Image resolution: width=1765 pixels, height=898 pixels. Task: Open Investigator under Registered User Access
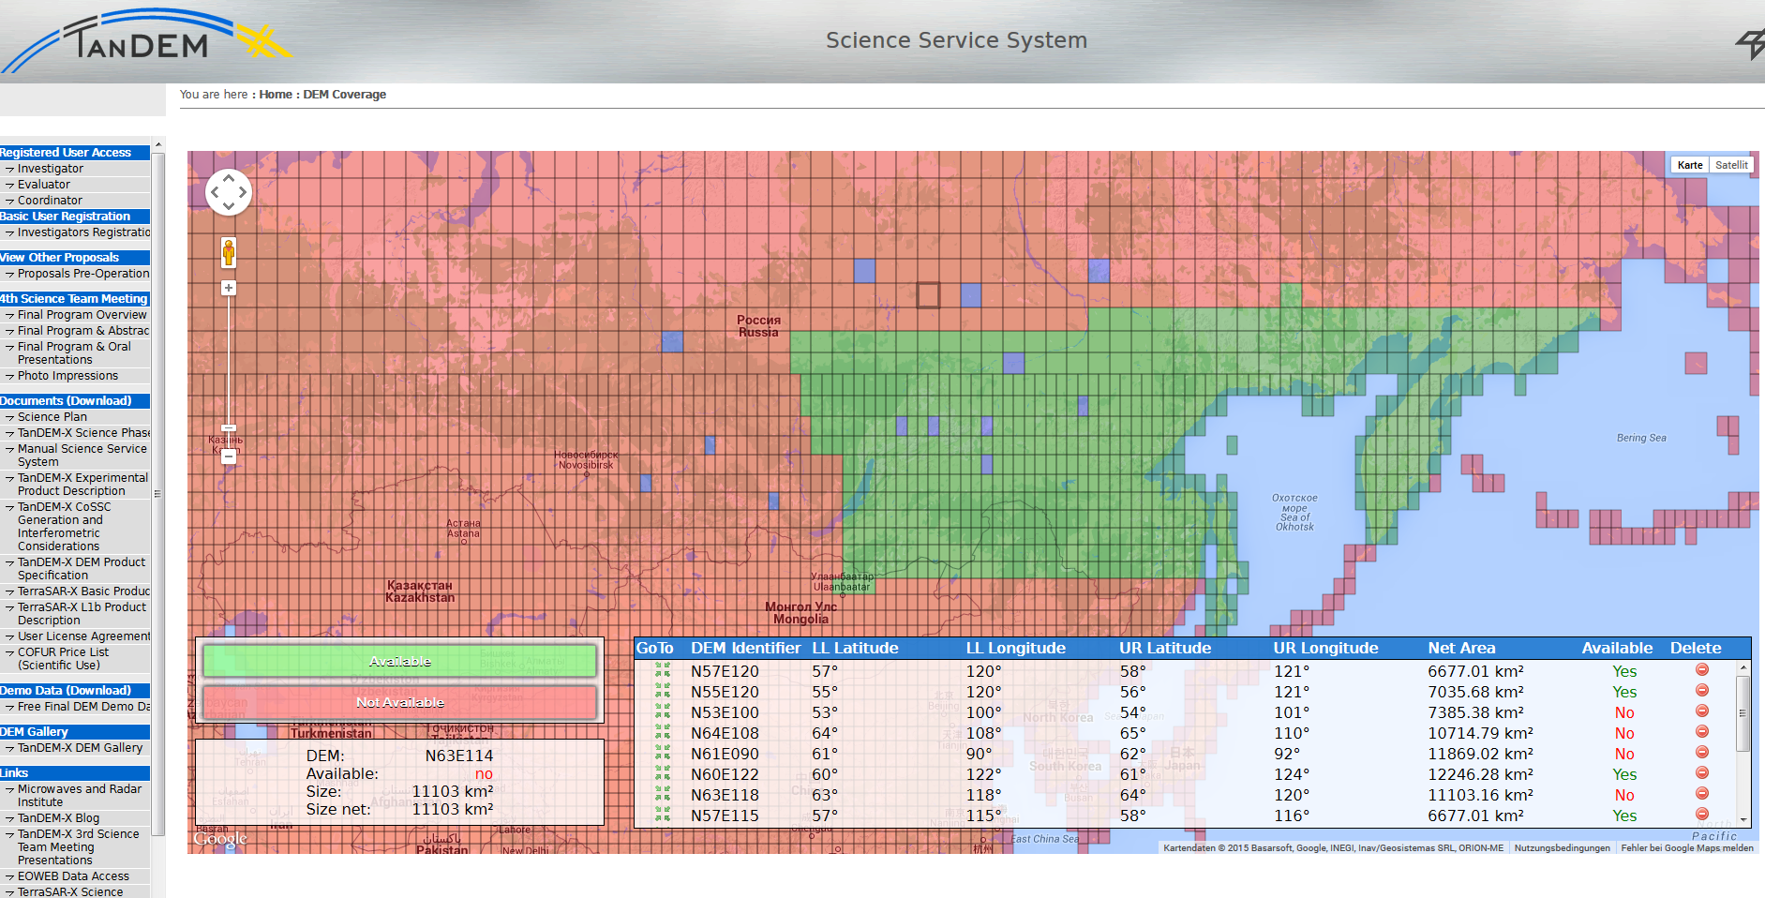point(51,169)
